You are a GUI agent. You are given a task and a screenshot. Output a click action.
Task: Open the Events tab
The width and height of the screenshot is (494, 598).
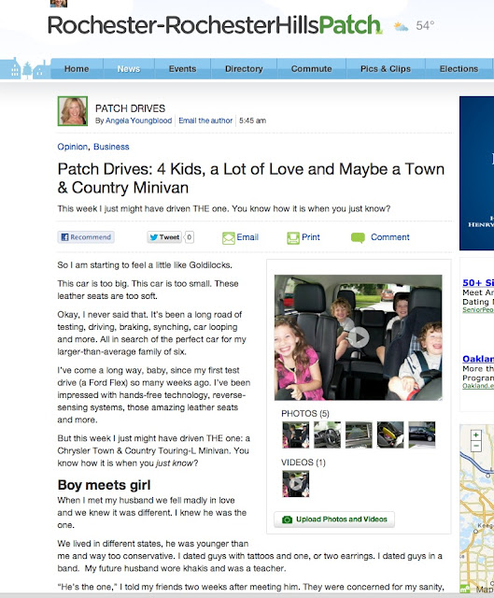(x=182, y=69)
